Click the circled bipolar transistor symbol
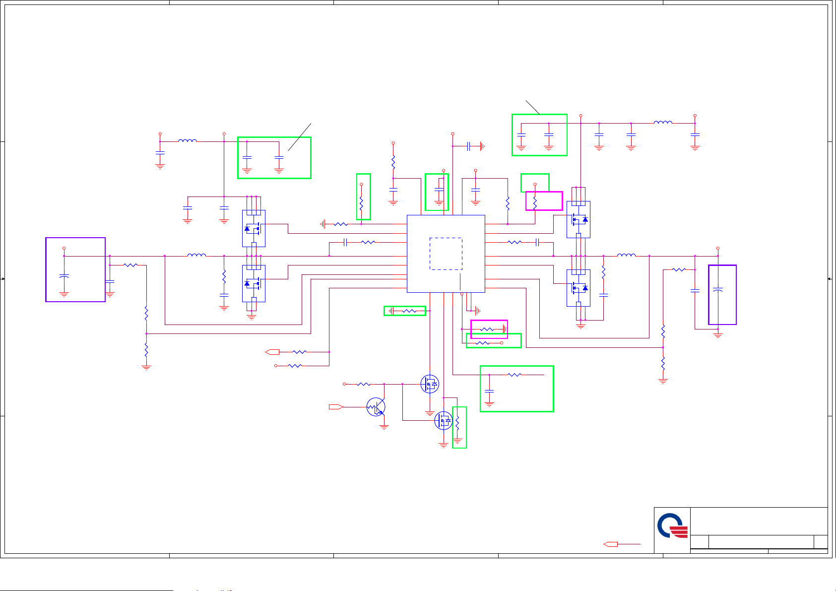Viewport: 836px width, 591px height. [x=376, y=407]
